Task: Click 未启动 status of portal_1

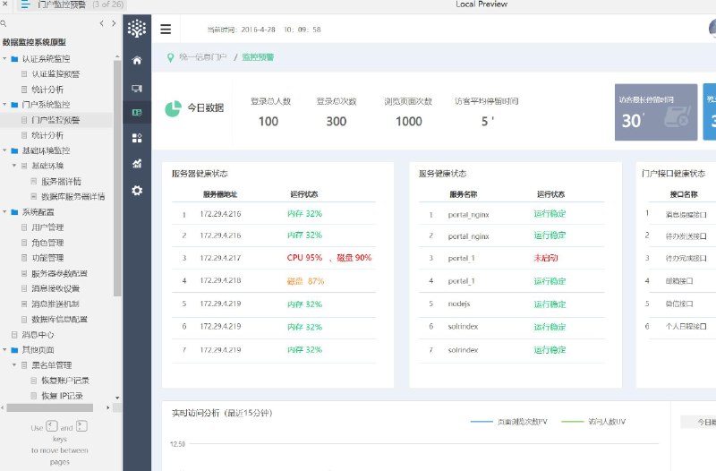Action: pyautogui.click(x=546, y=258)
